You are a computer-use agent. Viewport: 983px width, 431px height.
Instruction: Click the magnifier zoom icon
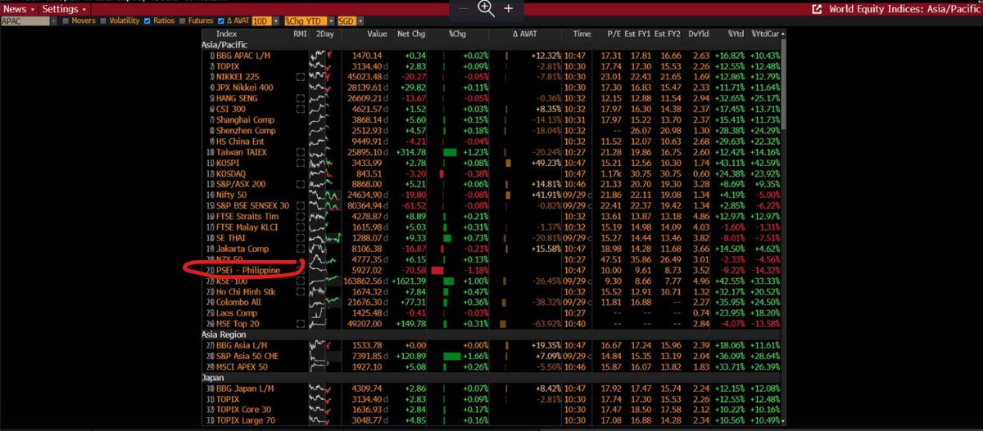tap(486, 8)
